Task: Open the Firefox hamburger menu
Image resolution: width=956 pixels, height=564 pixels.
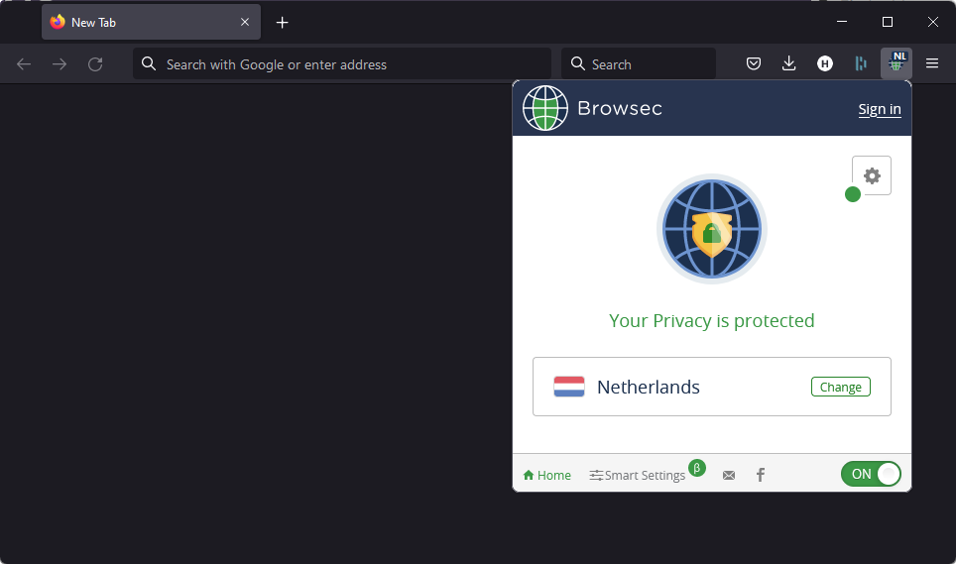Action: pos(931,63)
